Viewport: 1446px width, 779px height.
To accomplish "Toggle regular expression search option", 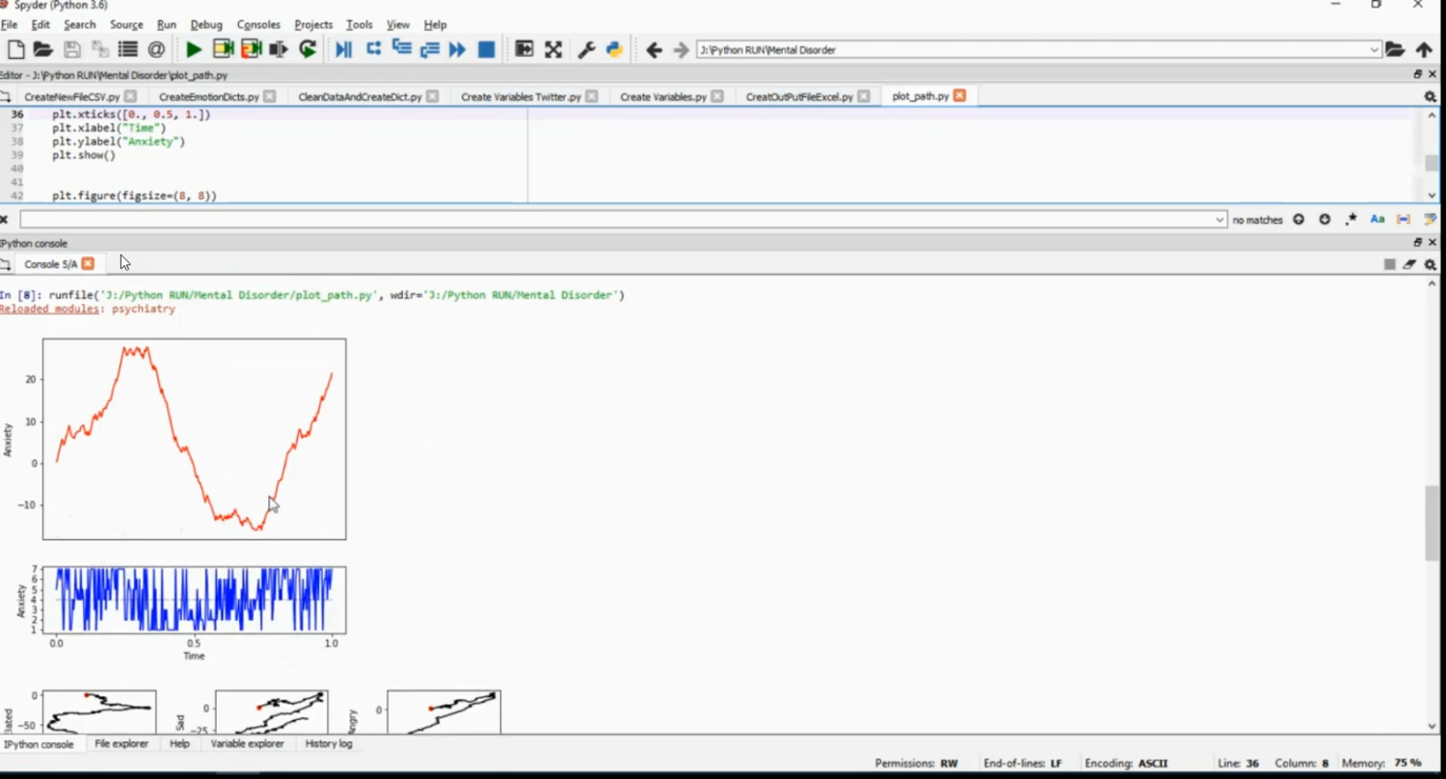I will pos(1352,220).
